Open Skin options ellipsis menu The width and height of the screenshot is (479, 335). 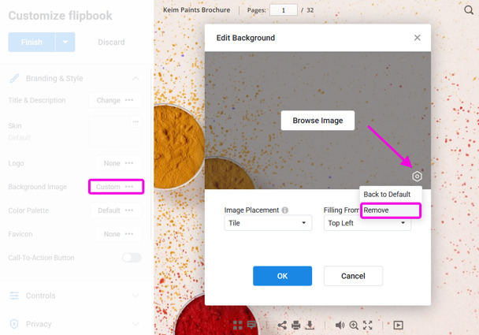(136, 121)
